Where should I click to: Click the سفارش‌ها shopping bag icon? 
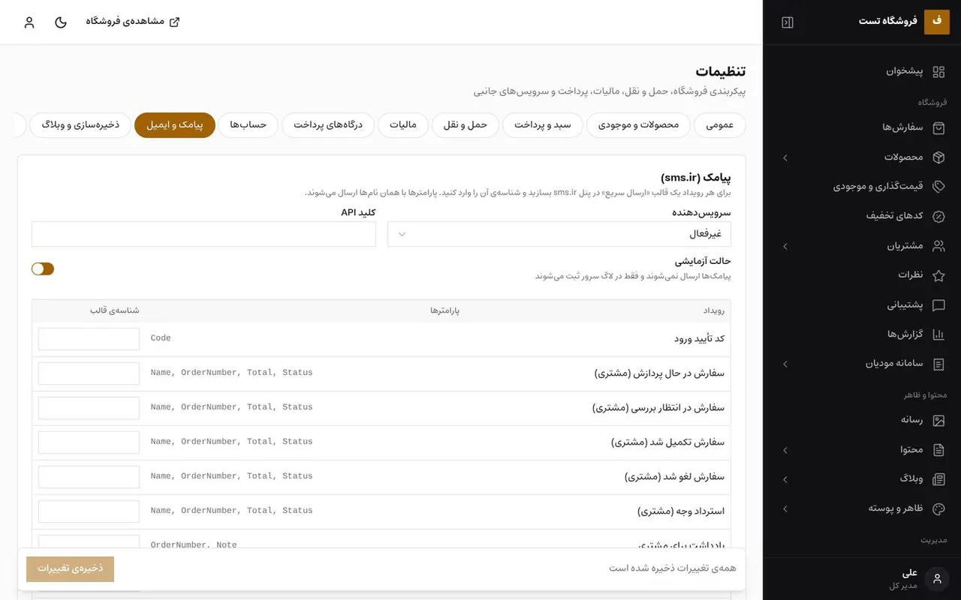click(938, 128)
